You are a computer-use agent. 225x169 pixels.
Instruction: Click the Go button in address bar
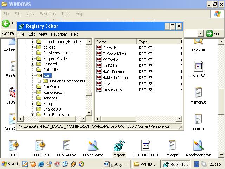(x=212, y=34)
